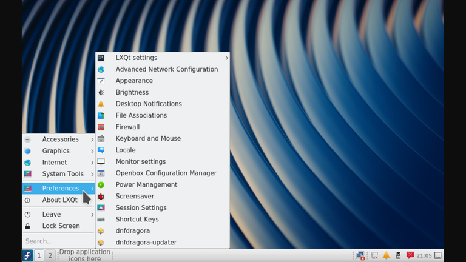Launch dnfdragora-updater
Viewport: 466px width, 262px height.
(163, 243)
